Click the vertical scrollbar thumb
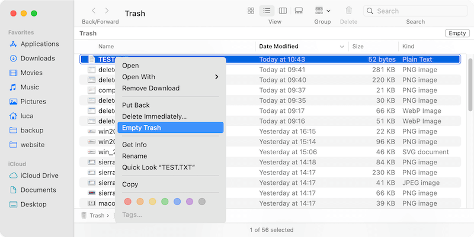The height and width of the screenshot is (237, 474). coord(470,85)
